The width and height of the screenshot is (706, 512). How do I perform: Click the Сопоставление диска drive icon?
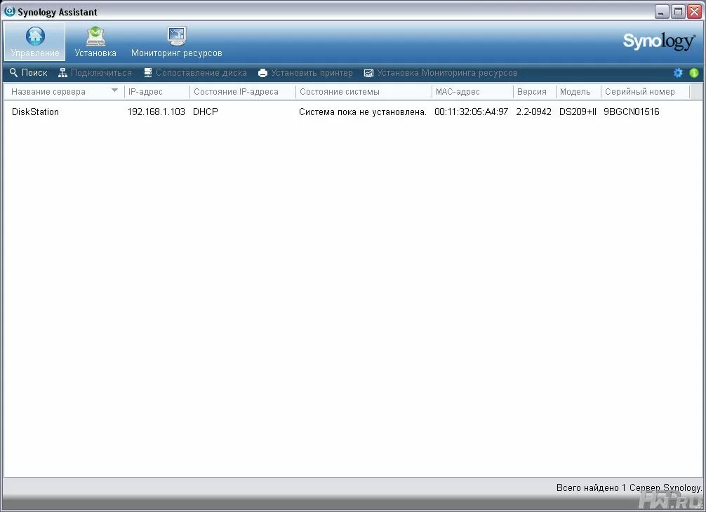(x=148, y=73)
